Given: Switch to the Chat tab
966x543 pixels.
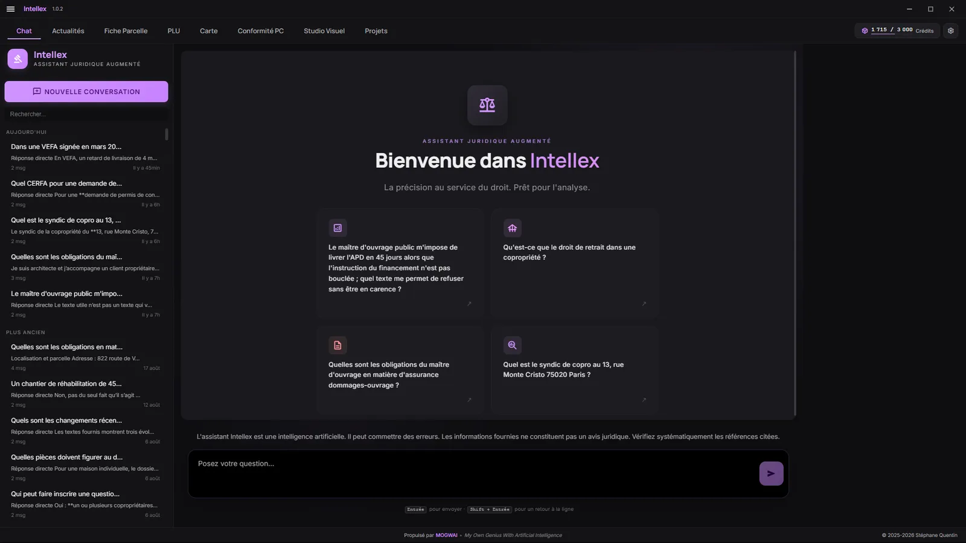Looking at the screenshot, I should (x=24, y=31).
